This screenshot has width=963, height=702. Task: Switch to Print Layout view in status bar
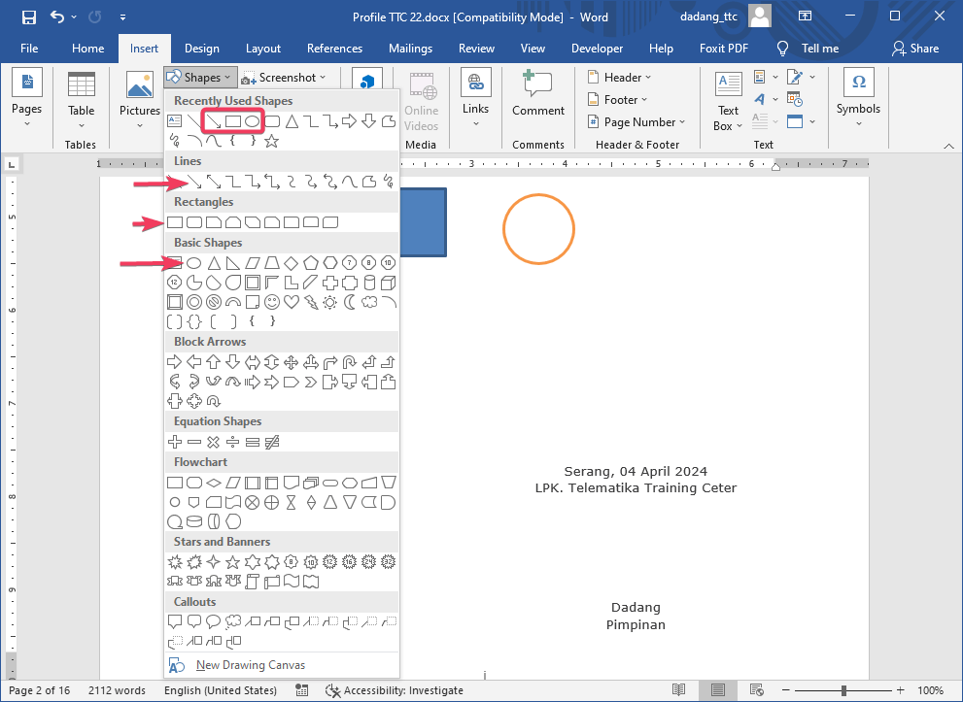tap(717, 690)
